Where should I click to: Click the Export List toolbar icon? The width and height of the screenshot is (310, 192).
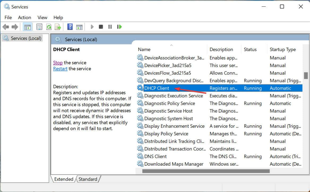pos(58,27)
